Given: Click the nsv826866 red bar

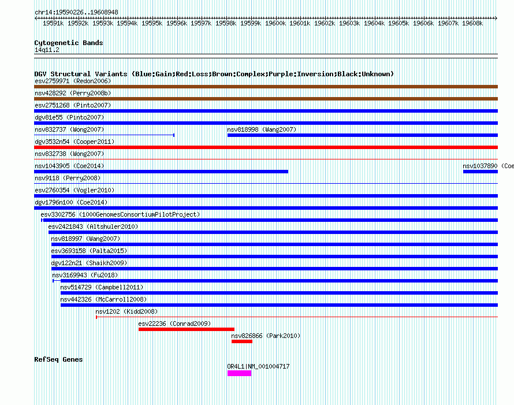Looking at the screenshot, I should point(242,341).
